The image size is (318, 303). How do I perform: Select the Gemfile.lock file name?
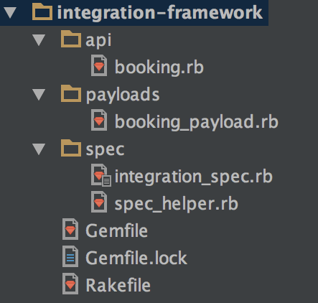point(136,258)
